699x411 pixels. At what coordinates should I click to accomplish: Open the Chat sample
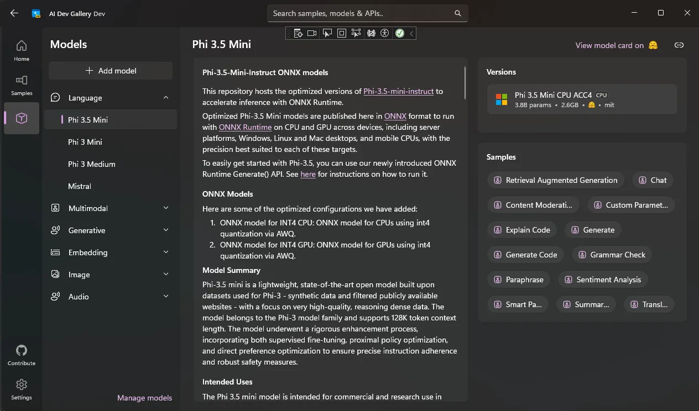tap(653, 180)
